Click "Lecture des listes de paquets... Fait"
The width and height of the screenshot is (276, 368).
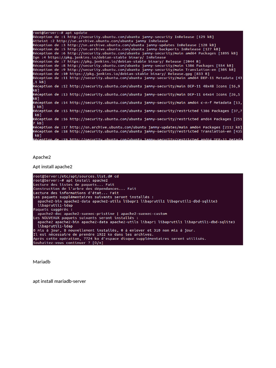(x=74, y=185)
